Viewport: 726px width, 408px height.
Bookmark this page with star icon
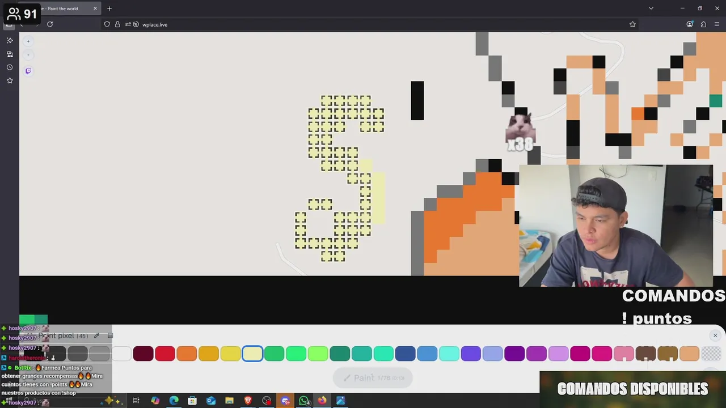632,24
